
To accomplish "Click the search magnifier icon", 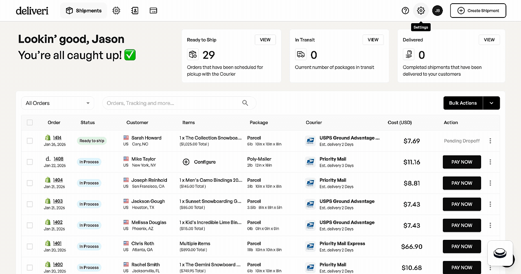I will pos(245,103).
